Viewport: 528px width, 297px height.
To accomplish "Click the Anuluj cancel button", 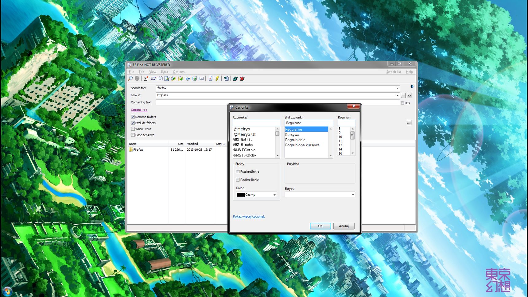I will tap(344, 226).
